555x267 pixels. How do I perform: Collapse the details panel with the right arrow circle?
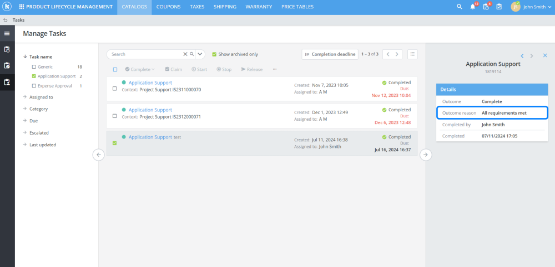(426, 155)
